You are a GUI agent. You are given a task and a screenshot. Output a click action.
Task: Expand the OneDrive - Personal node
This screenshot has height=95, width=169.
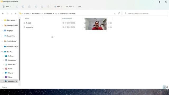2,46
